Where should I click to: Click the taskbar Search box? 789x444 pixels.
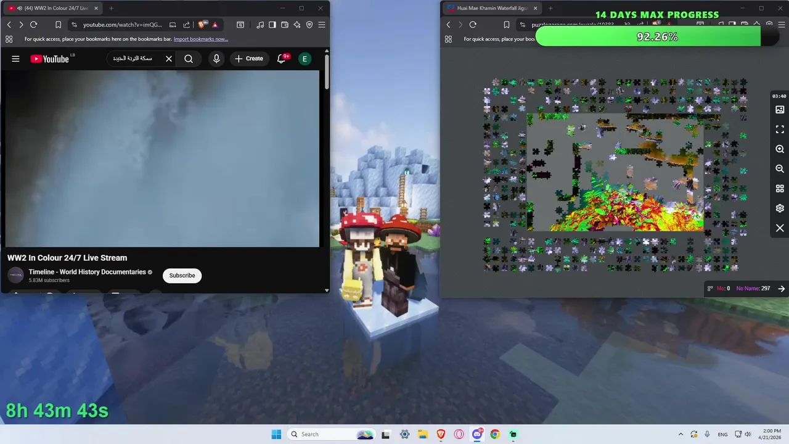[x=332, y=434]
